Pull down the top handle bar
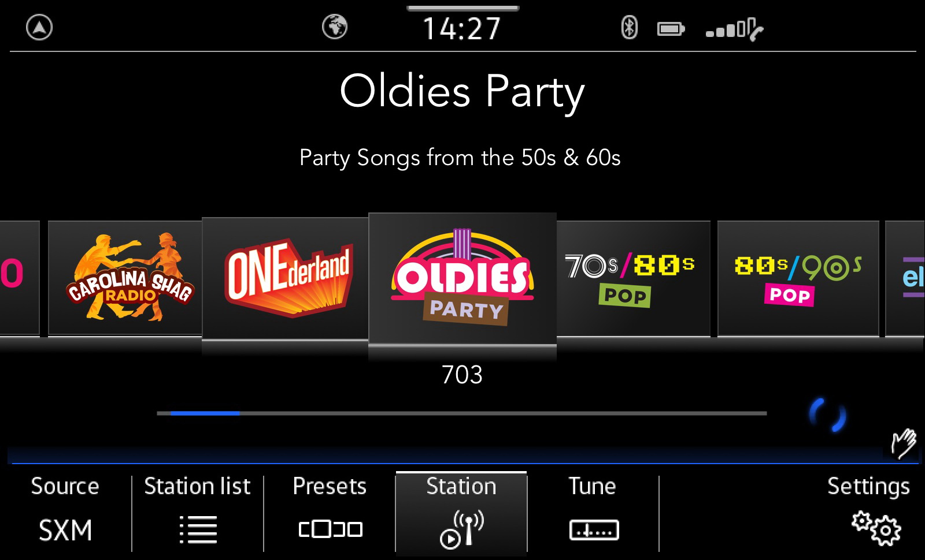 point(463,8)
